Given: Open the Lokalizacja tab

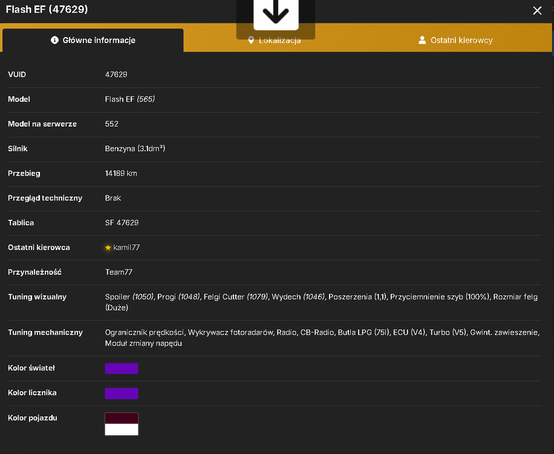Looking at the screenshot, I should [x=275, y=41].
